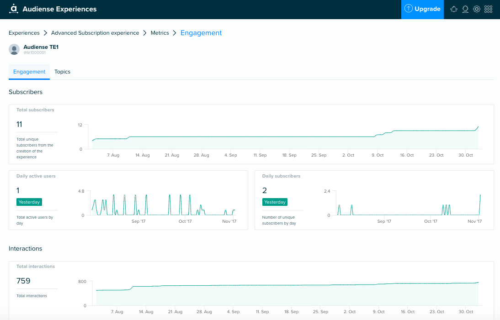Click the total subscribers value 11

tap(20, 124)
